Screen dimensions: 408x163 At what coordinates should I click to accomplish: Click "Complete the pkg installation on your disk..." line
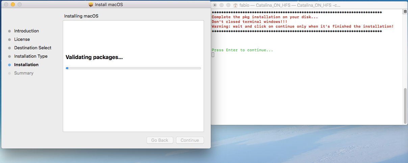pyautogui.click(x=265, y=17)
